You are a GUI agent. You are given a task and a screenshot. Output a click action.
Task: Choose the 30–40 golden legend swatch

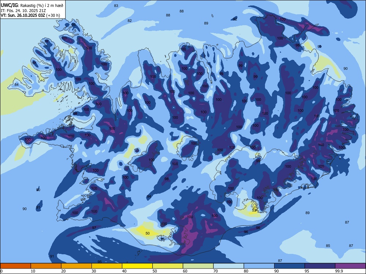(107, 266)
